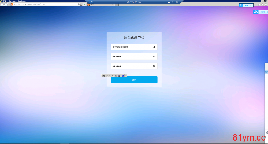Click the key icon in first password field
Image resolution: width=268 pixels, height=144 pixels.
tap(154, 57)
